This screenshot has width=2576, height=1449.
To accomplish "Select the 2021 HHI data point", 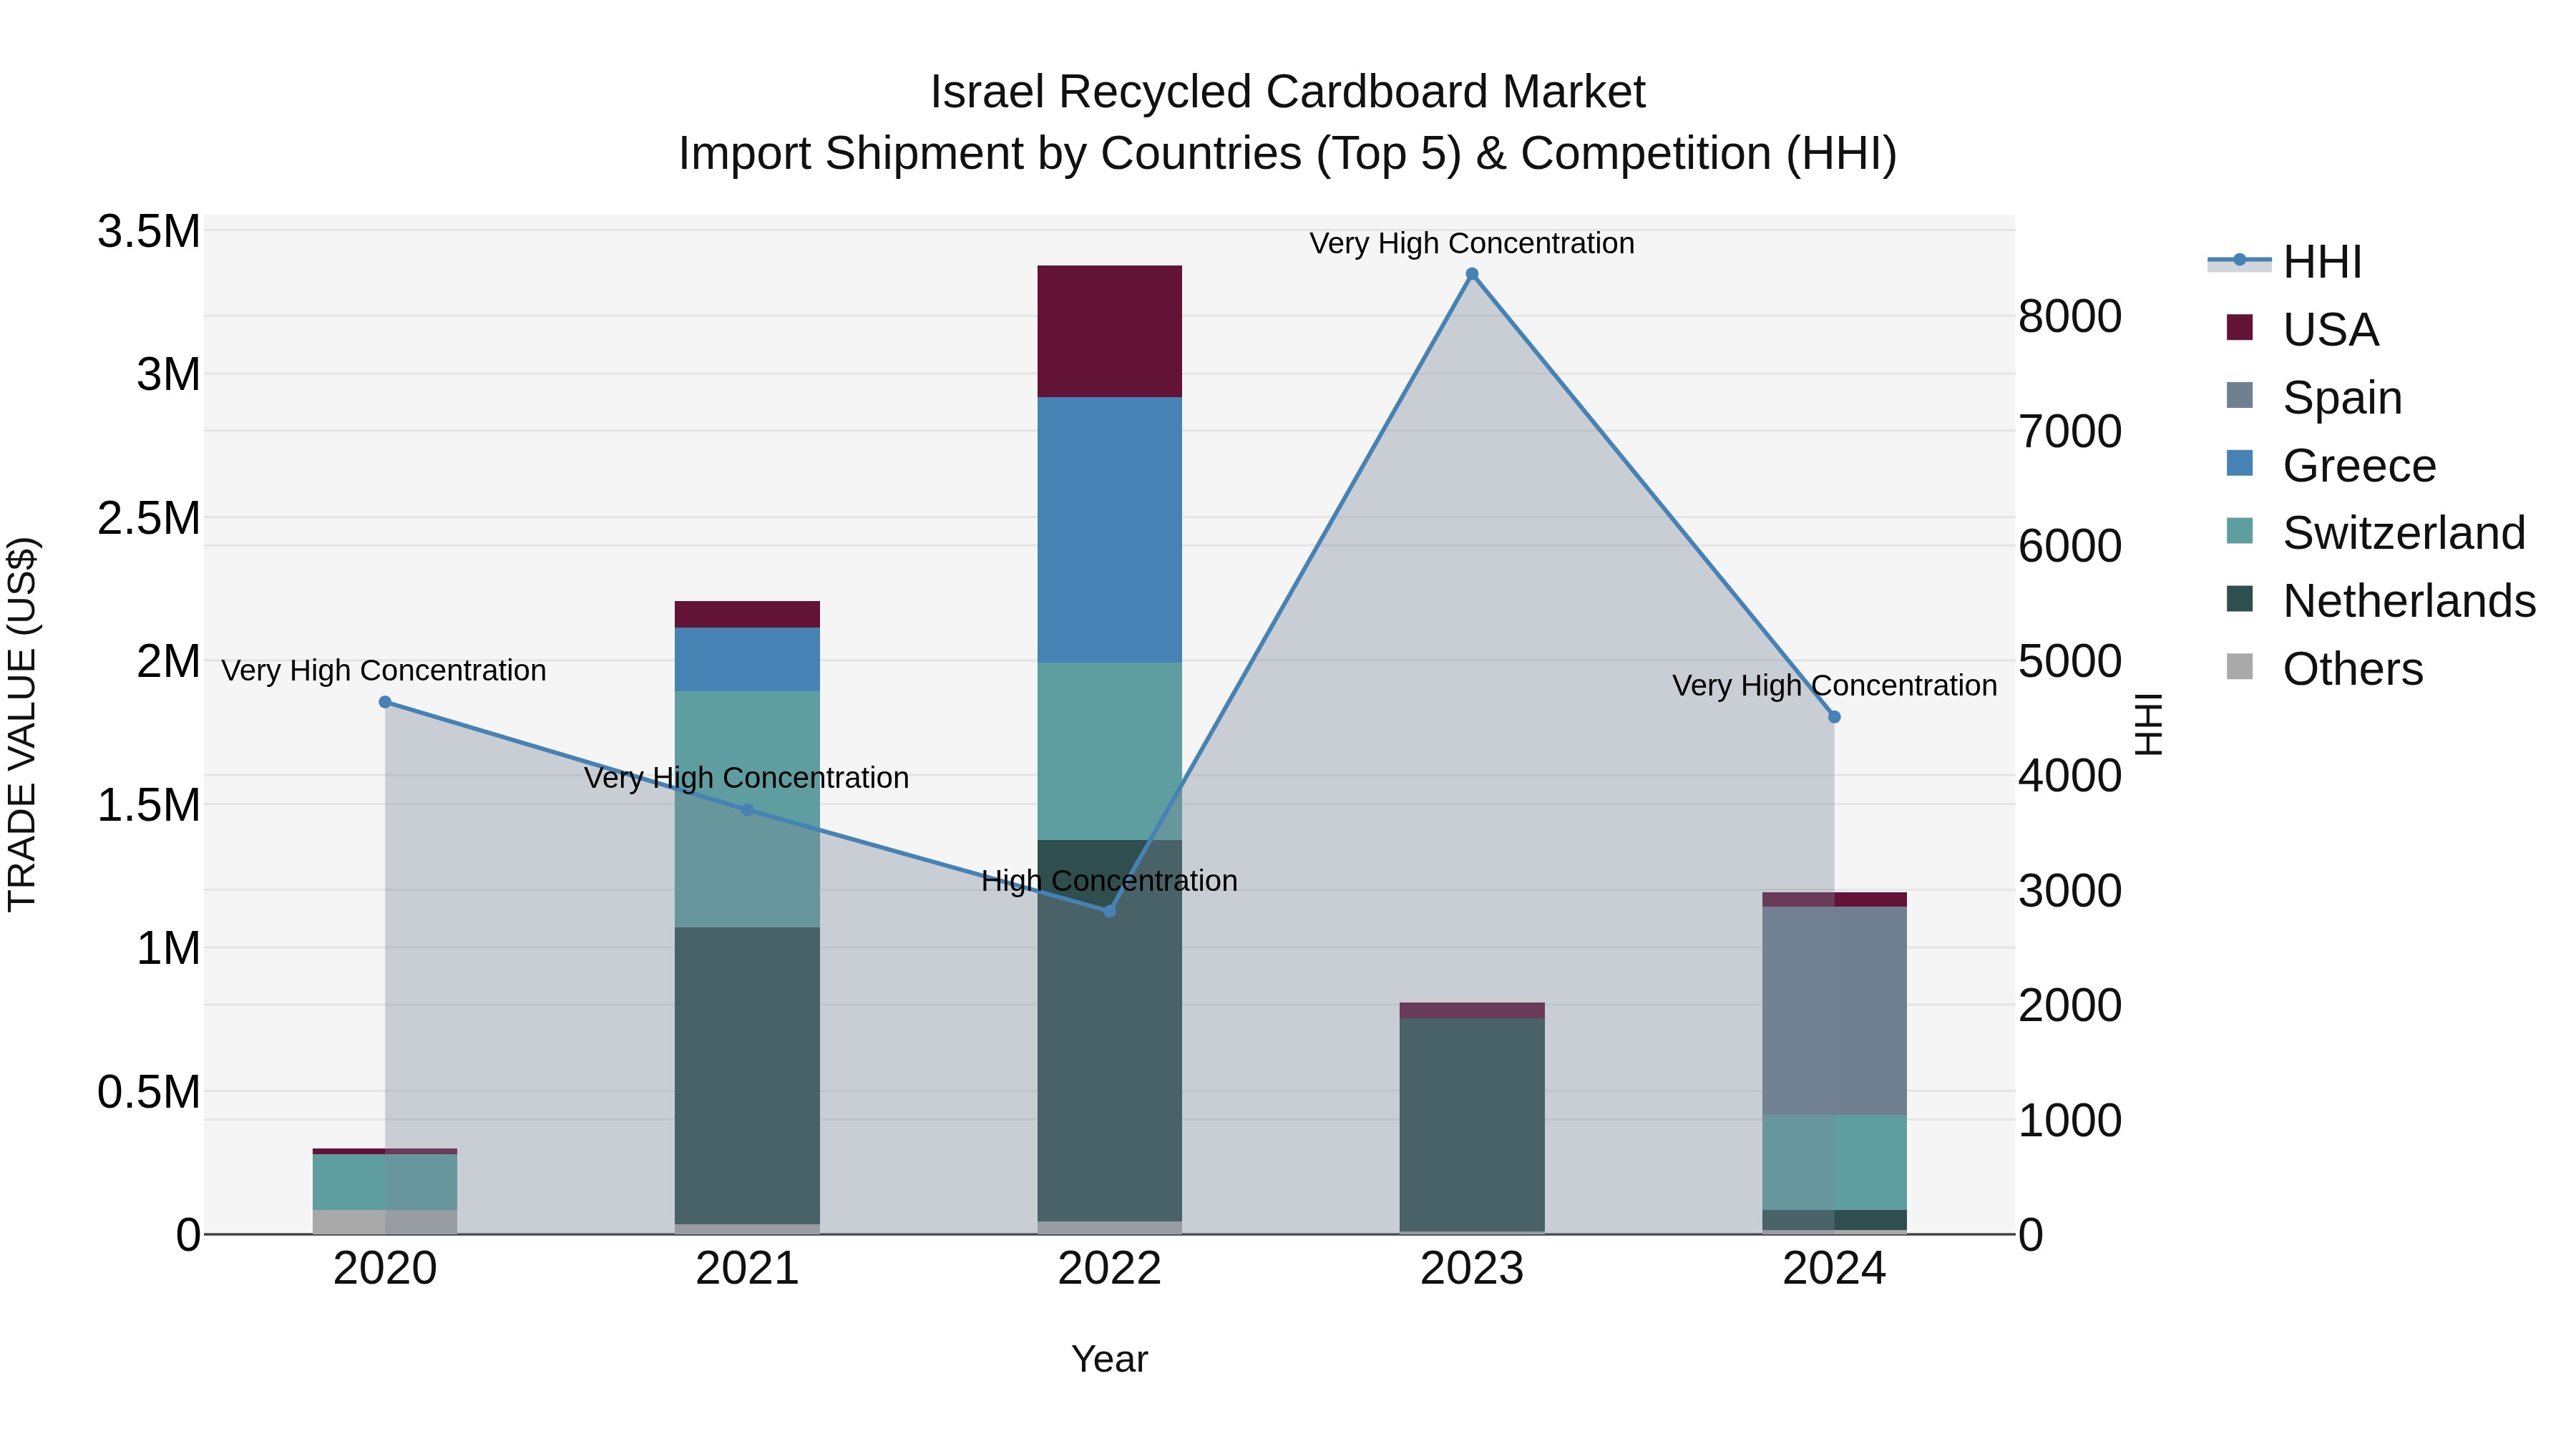I will point(747,810).
